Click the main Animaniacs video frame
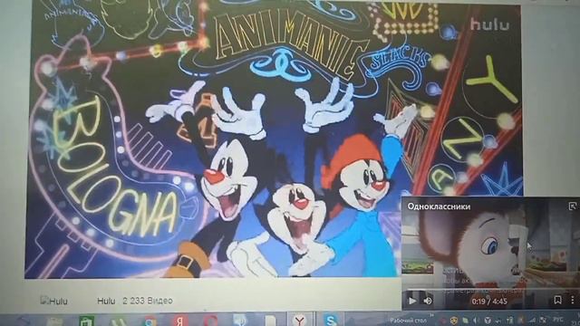Viewport: 580px width, 326px height. (x=274, y=140)
